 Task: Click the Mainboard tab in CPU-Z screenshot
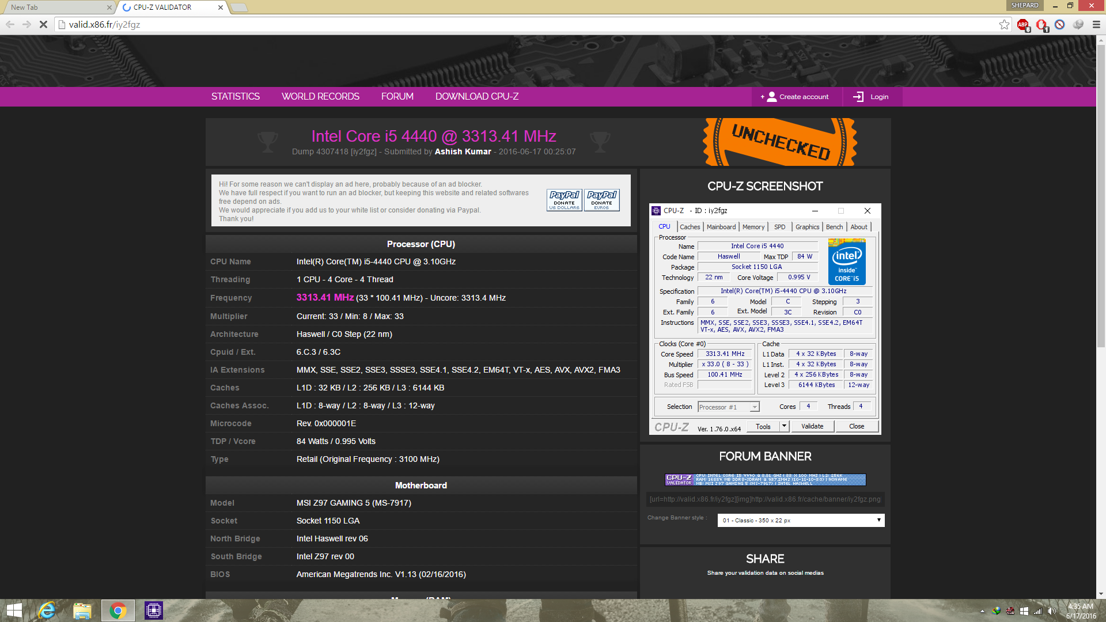pos(721,227)
